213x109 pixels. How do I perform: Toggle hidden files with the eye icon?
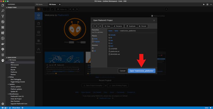(x=100, y=26)
